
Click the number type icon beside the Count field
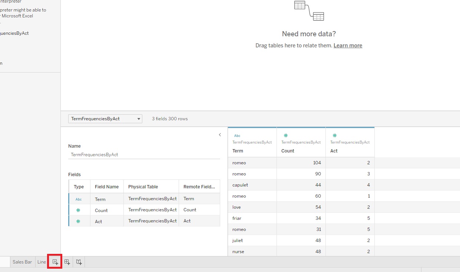(79, 210)
